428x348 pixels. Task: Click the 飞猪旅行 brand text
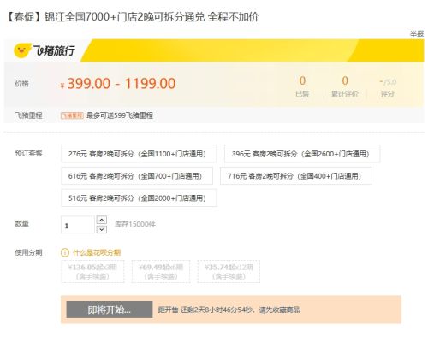pos(54,50)
